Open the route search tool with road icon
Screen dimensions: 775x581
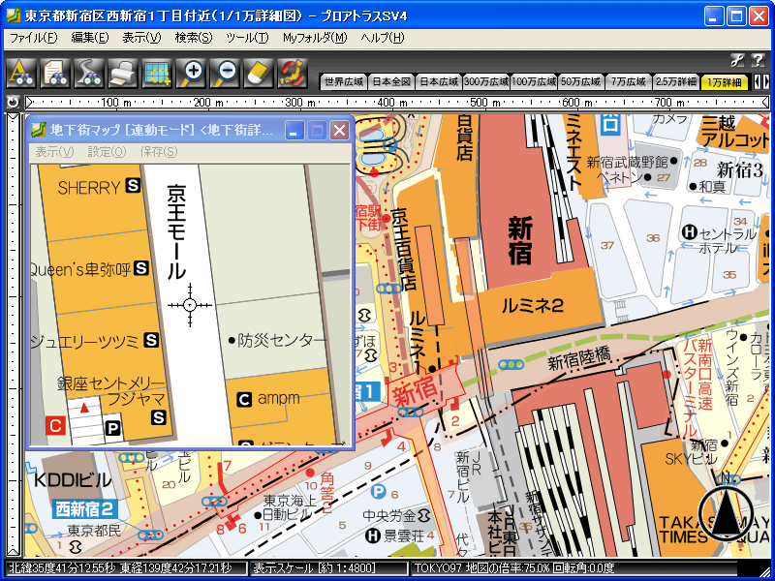point(89,74)
